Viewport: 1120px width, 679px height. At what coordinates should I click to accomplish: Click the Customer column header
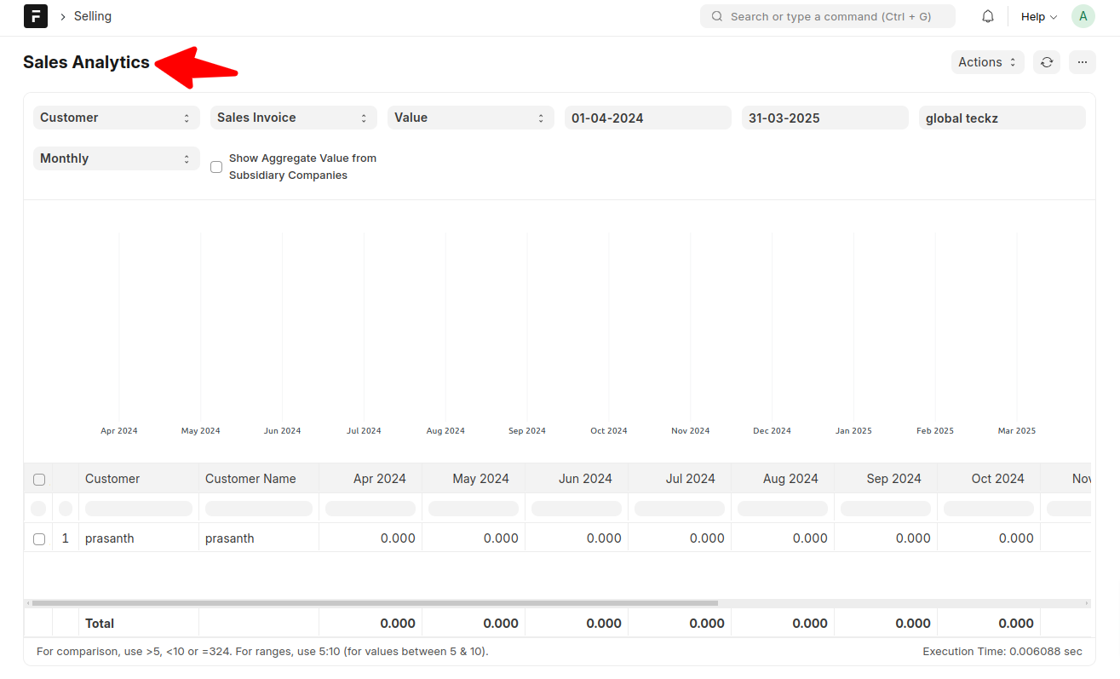pyautogui.click(x=139, y=479)
